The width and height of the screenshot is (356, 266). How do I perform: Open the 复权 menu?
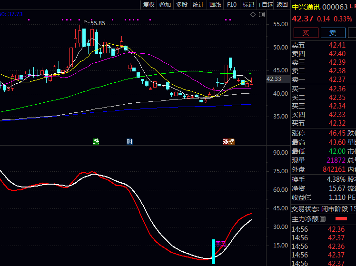pos(149,5)
